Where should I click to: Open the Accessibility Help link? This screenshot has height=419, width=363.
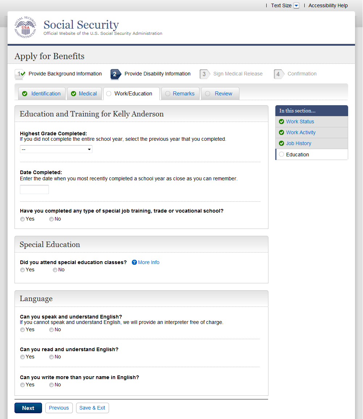(x=328, y=5)
